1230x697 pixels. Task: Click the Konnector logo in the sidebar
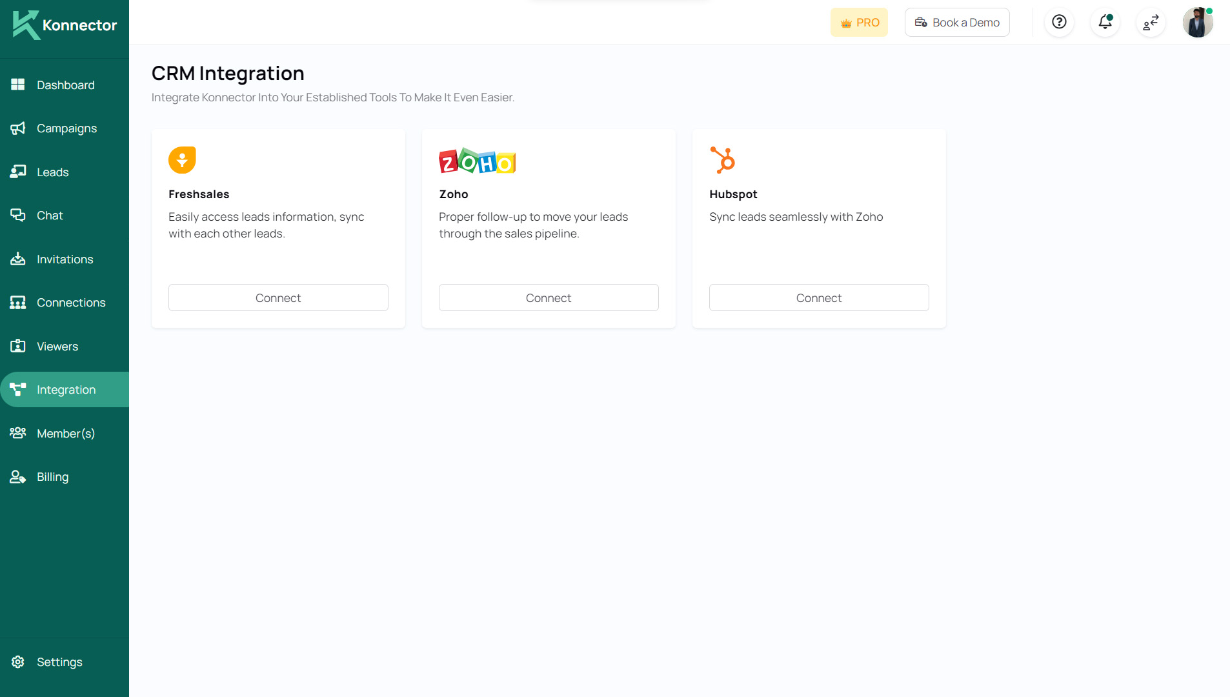tap(65, 25)
